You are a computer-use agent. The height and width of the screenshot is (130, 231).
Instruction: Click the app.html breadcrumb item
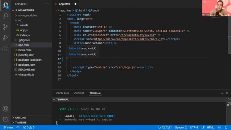(66, 10)
